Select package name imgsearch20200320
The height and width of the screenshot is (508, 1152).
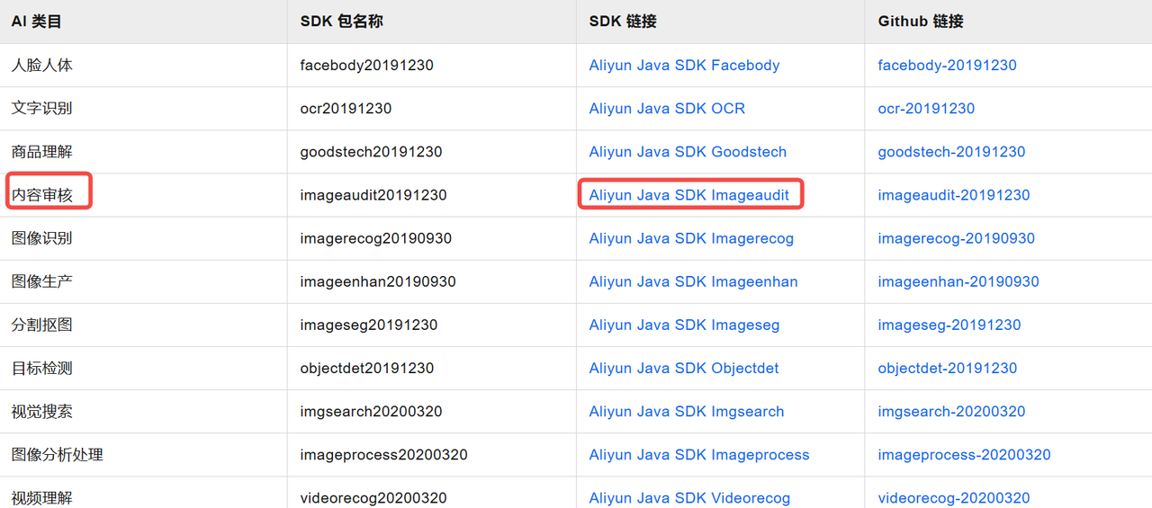pyautogui.click(x=371, y=411)
